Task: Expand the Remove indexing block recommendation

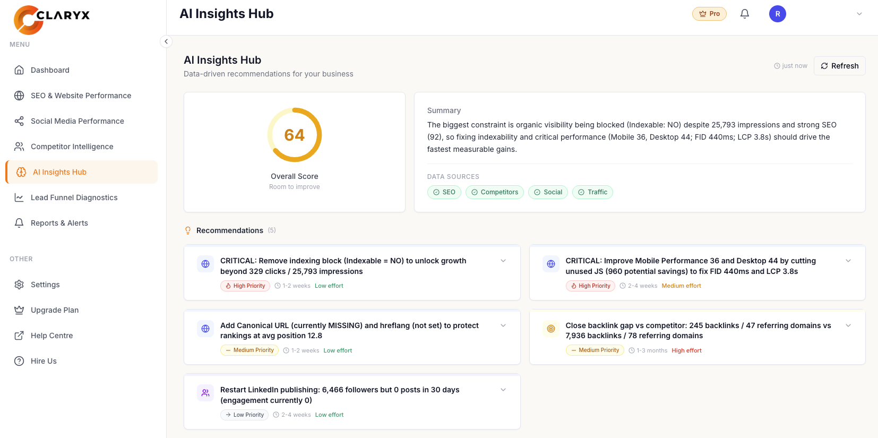Action: point(503,261)
